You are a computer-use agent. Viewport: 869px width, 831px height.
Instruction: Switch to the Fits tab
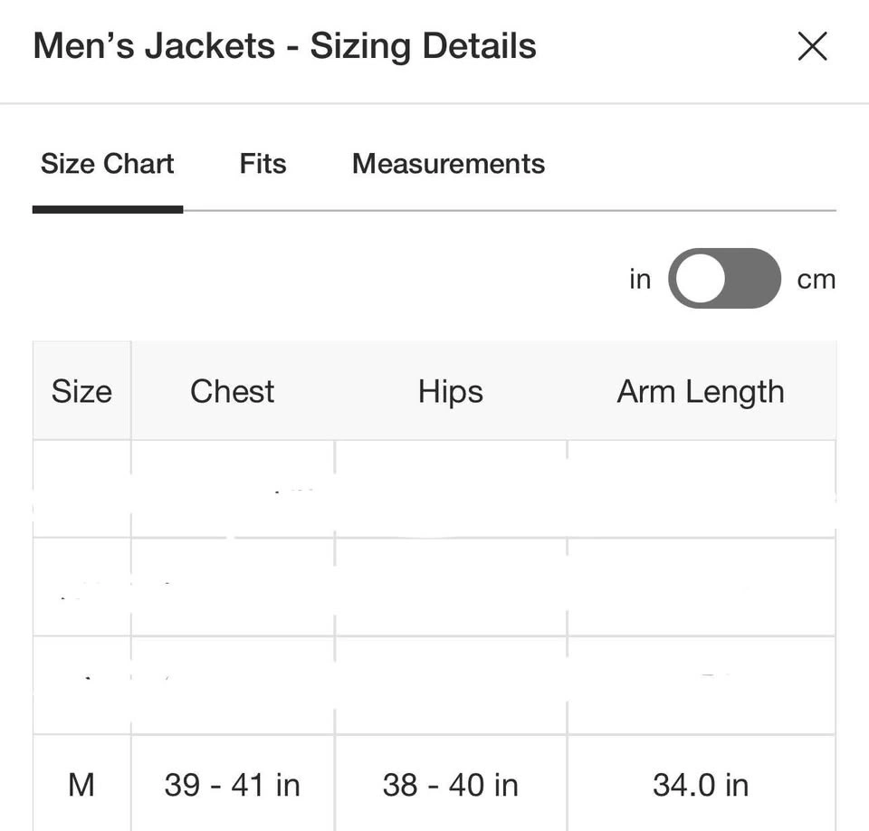point(263,164)
